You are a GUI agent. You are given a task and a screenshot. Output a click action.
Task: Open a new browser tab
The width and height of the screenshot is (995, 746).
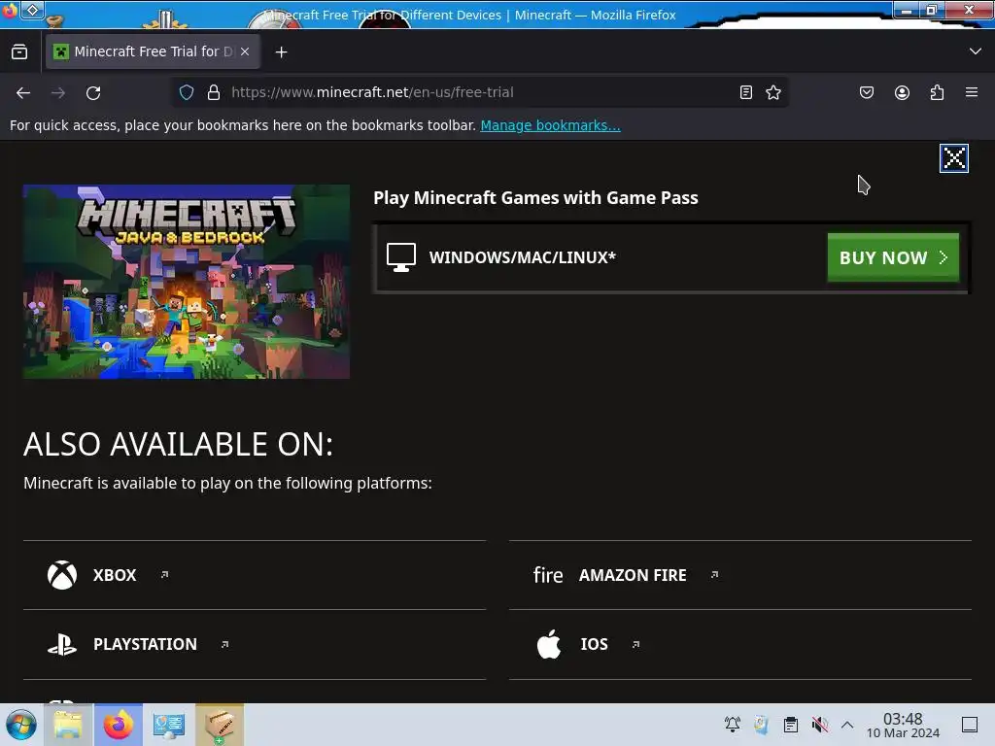click(281, 52)
